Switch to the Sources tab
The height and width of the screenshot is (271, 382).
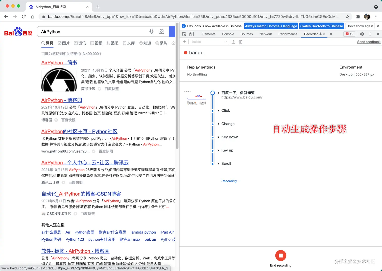tap(247, 34)
